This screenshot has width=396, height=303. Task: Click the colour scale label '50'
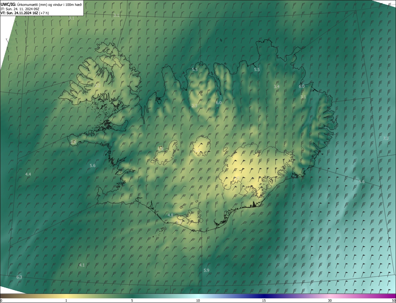394,301
